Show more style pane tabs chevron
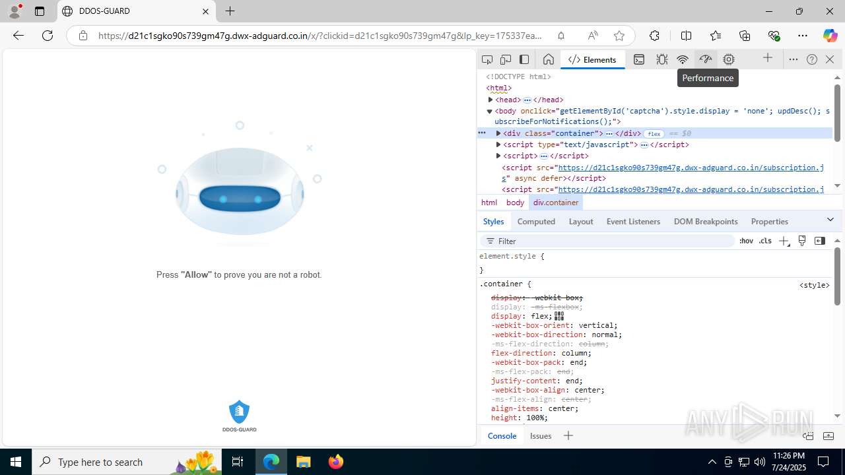The width and height of the screenshot is (845, 475). (x=830, y=220)
